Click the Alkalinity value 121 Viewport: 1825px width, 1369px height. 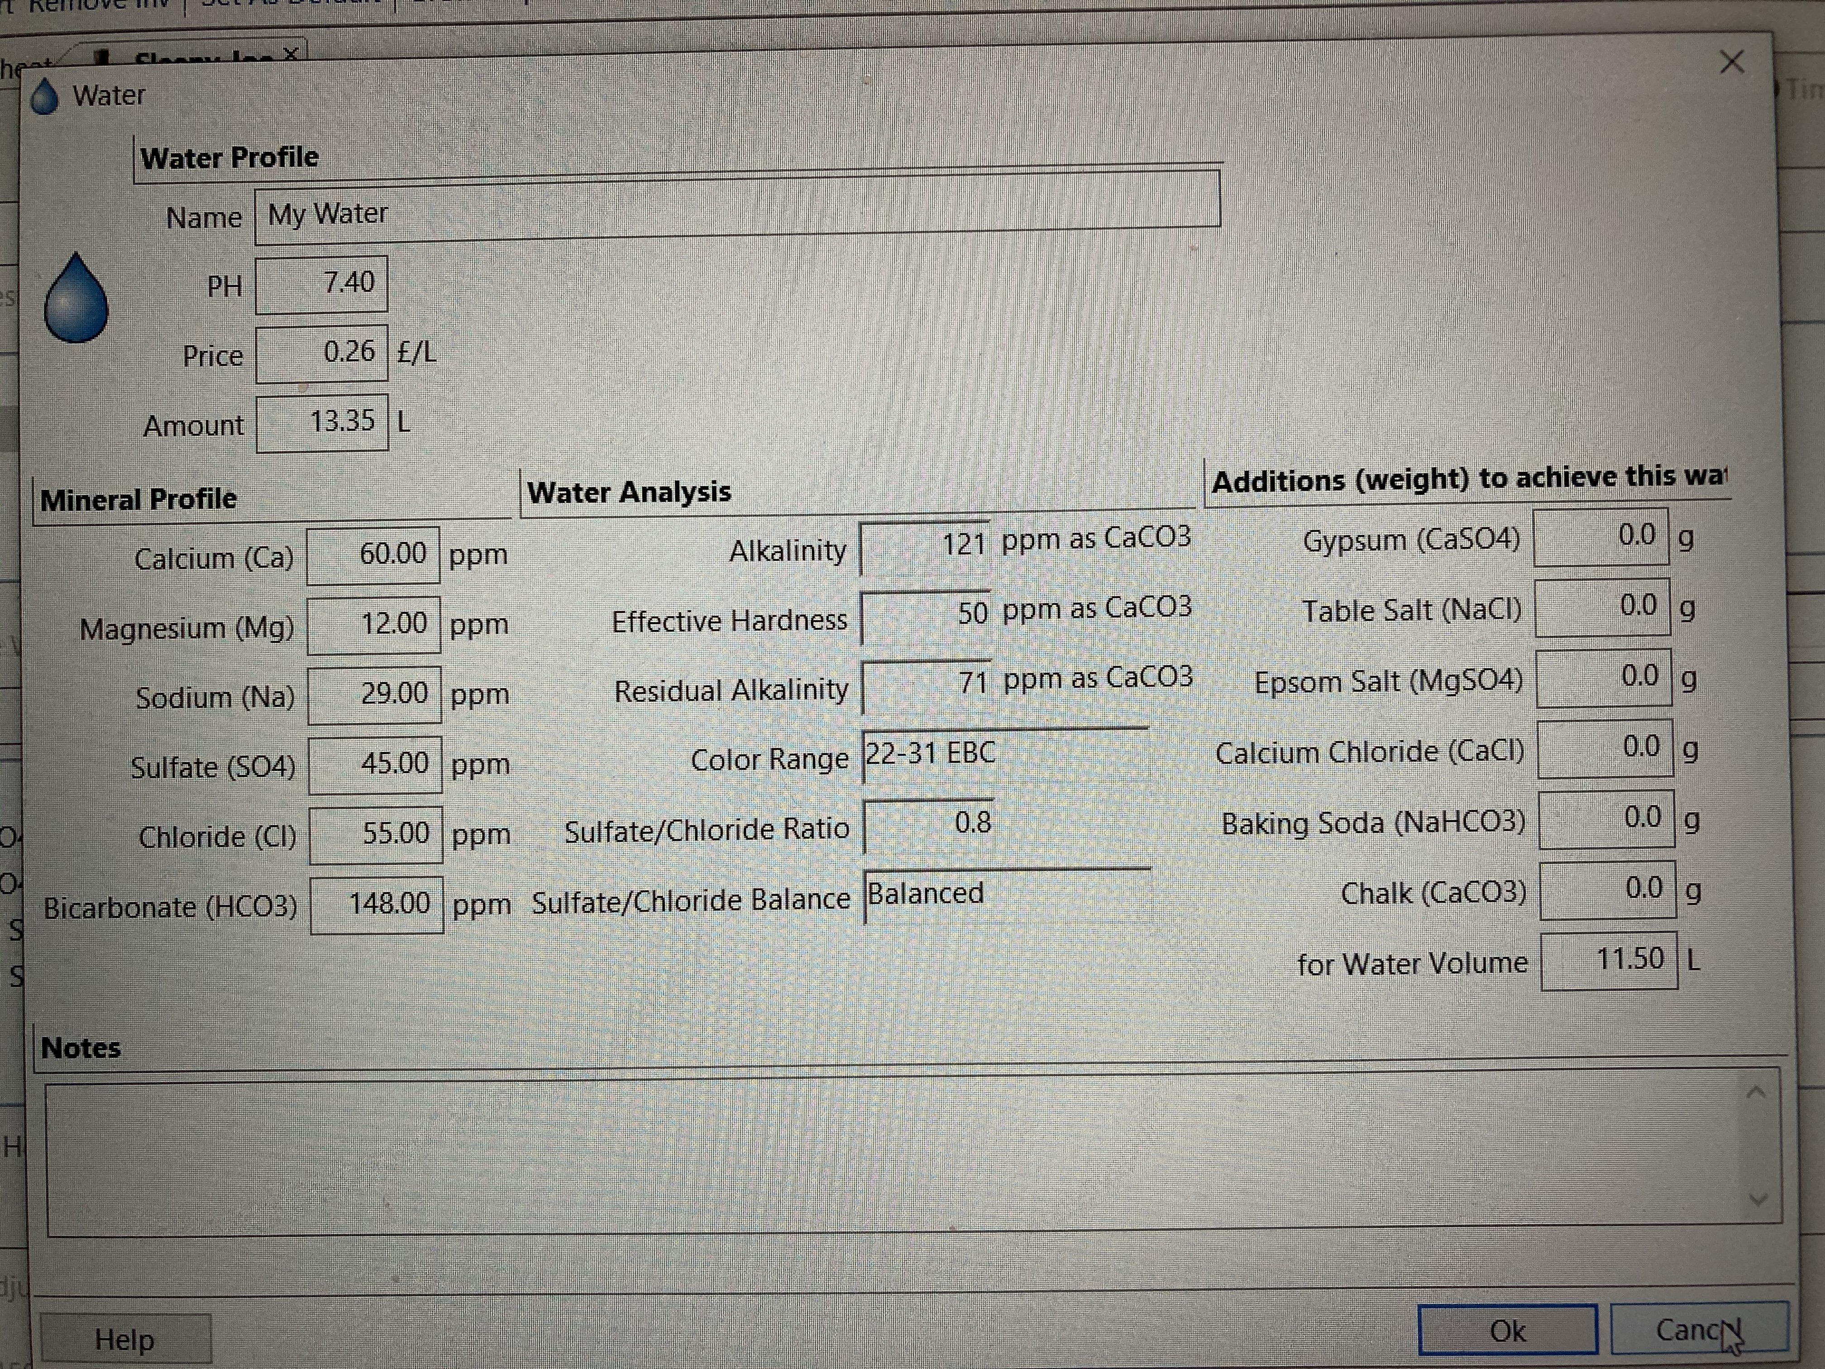point(925,547)
